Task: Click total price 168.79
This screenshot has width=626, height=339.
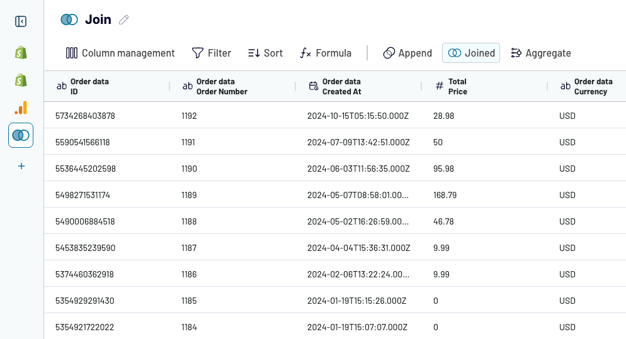Action: pyautogui.click(x=445, y=195)
